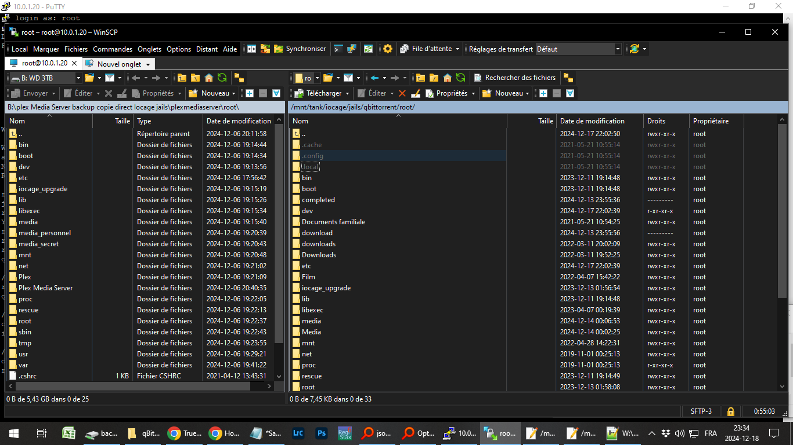Select the media_secret local folder
The width and height of the screenshot is (793, 445).
pyautogui.click(x=38, y=244)
